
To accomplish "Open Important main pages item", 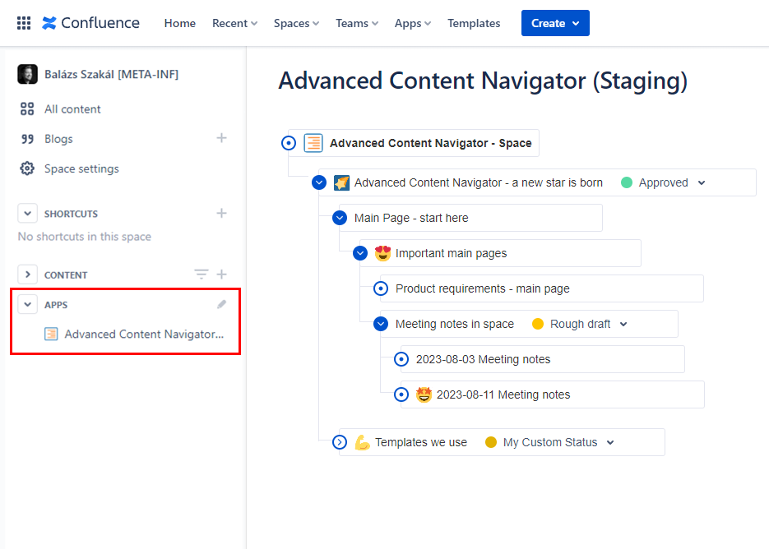I will click(x=452, y=253).
